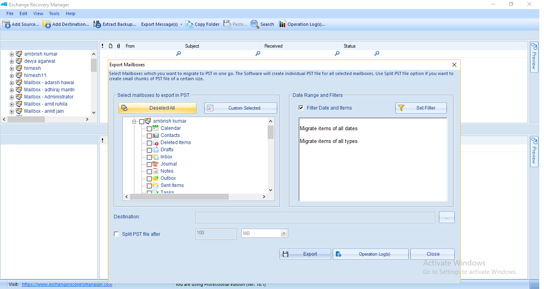The image size is (544, 289).
Task: Open the Edit menu
Action: [x=23, y=13]
